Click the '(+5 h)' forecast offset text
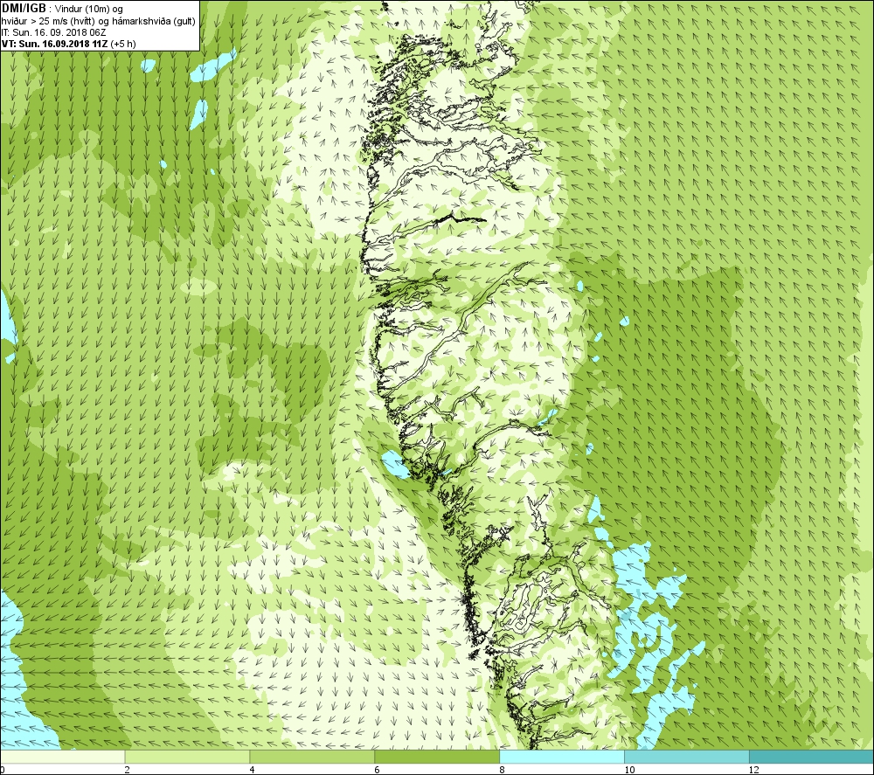Viewport: 874px width, 775px height. tap(123, 44)
